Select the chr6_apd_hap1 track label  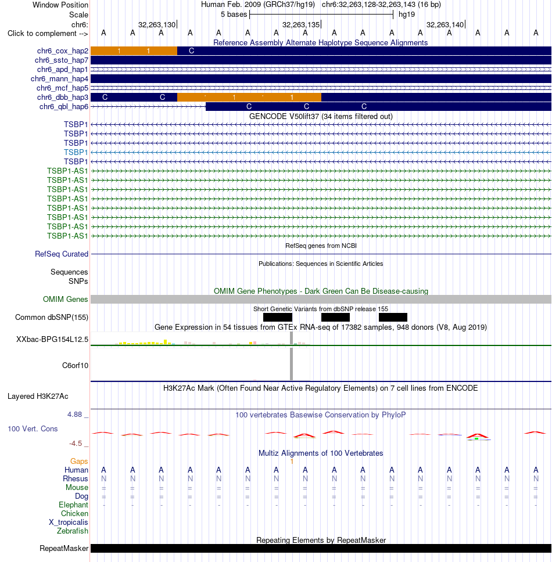click(62, 70)
